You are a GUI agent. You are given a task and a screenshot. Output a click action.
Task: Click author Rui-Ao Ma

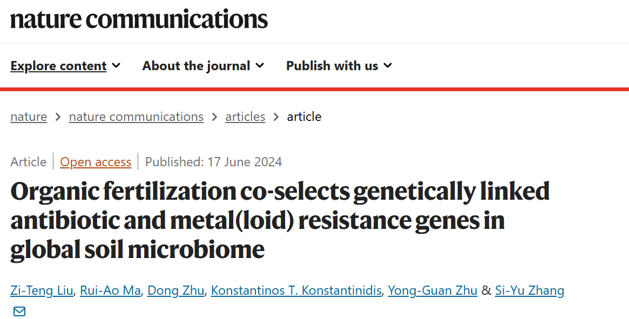click(x=110, y=290)
